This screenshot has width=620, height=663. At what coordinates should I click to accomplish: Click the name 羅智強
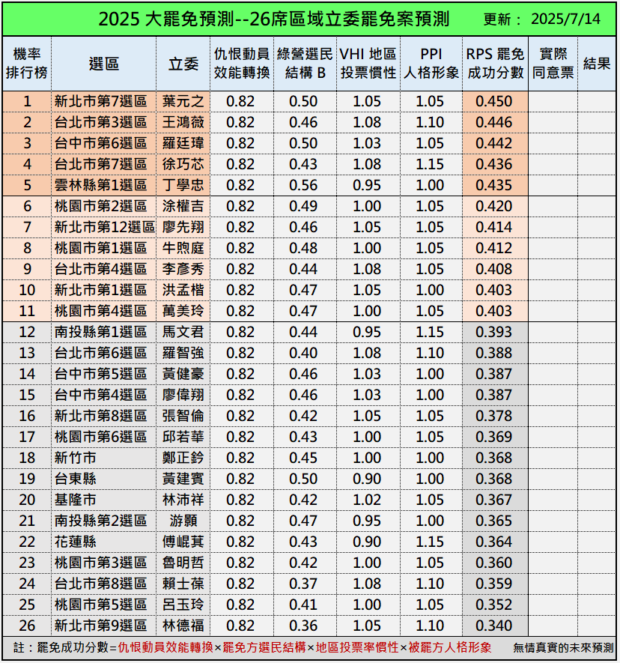click(x=183, y=353)
